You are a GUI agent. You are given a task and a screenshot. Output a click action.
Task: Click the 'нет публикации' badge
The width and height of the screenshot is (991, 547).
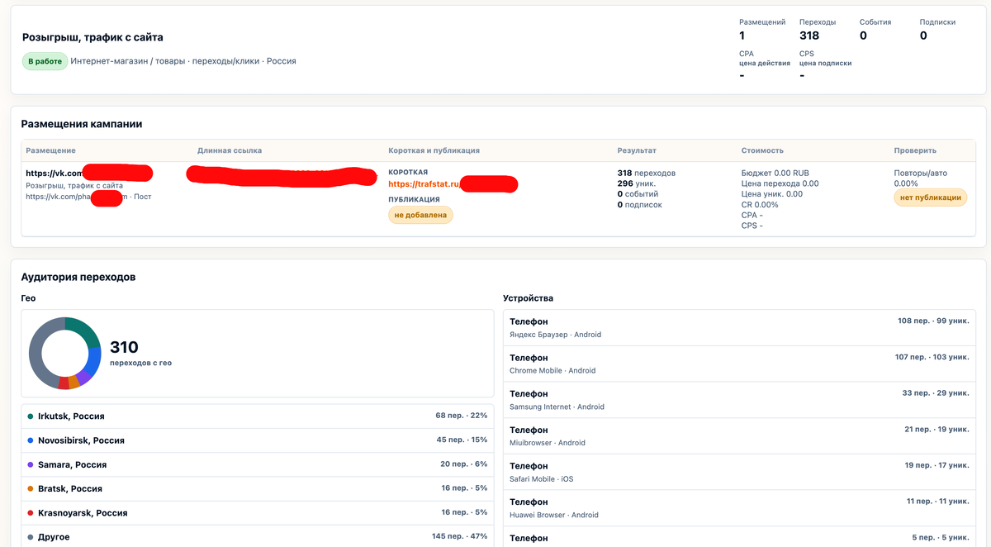[x=930, y=197]
